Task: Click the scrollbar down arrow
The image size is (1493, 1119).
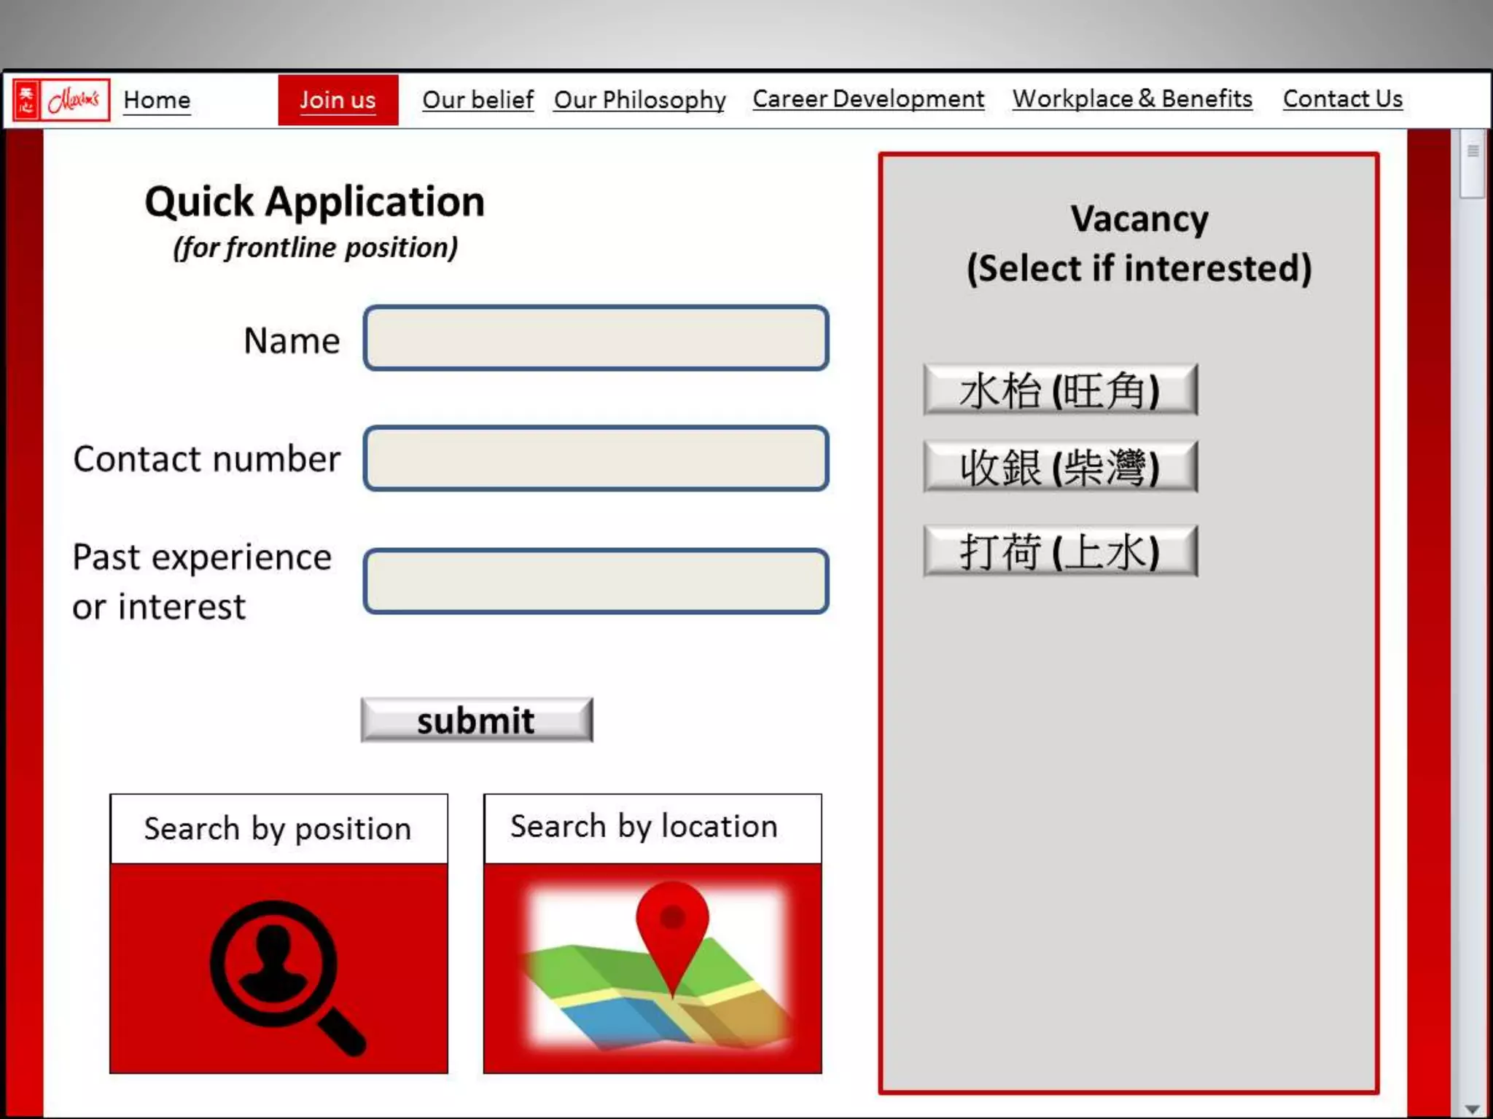Action: coord(1472,1109)
